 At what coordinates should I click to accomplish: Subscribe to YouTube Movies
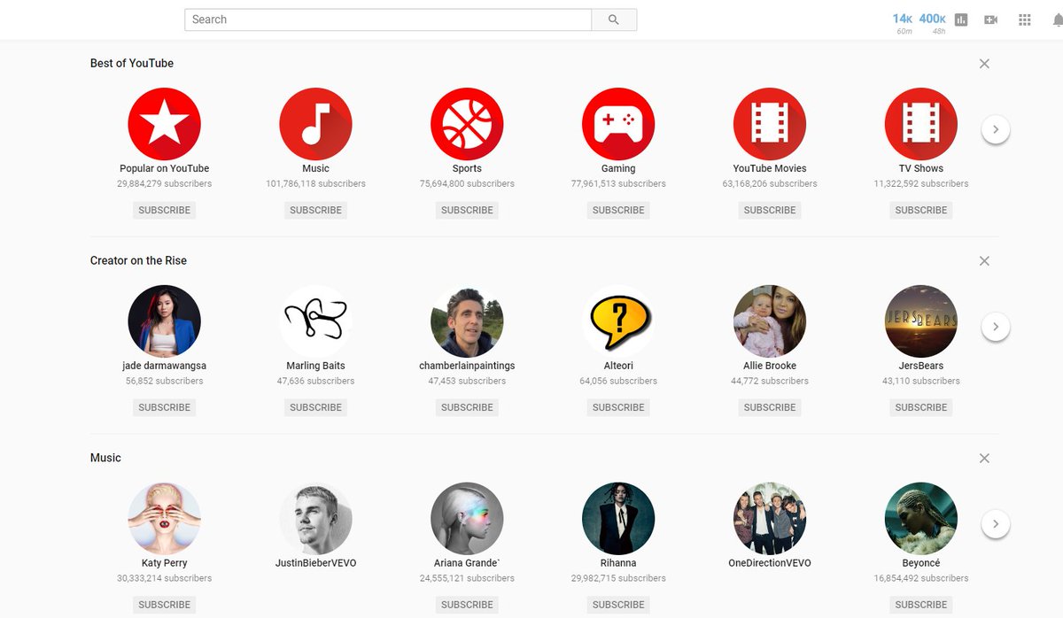[770, 210]
